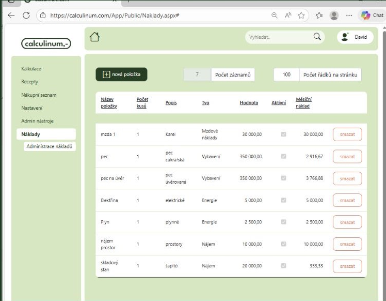Sort by Hodnota column header

pos(249,102)
